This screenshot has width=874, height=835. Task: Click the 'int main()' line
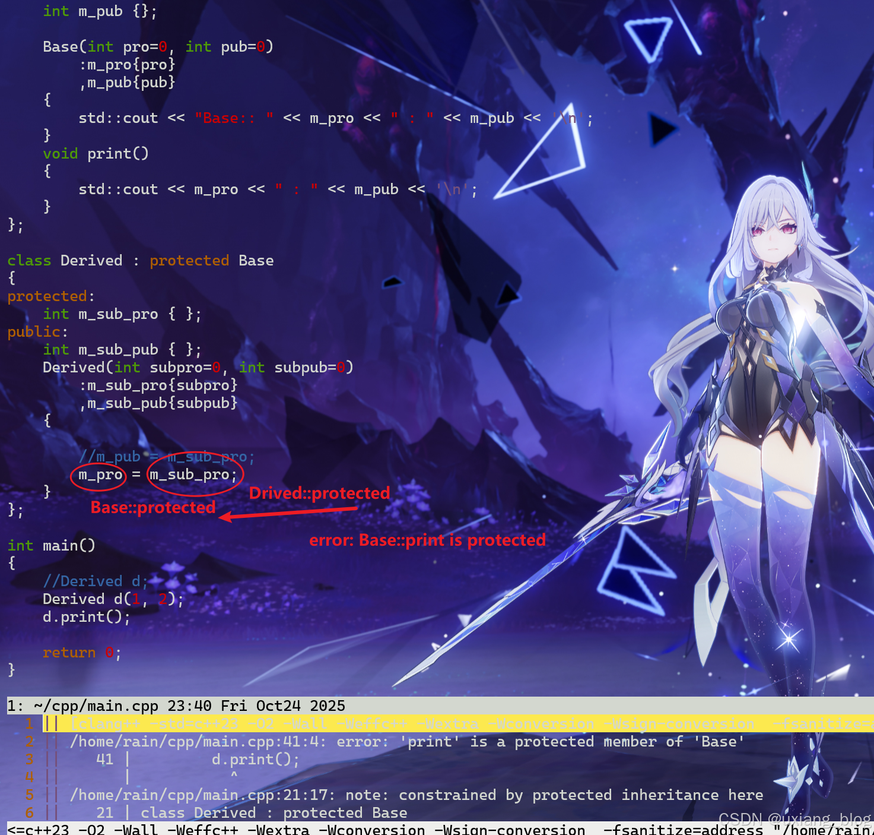click(x=51, y=546)
